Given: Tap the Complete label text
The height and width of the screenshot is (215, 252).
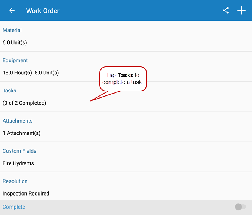Looking at the screenshot, I should (x=14, y=207).
